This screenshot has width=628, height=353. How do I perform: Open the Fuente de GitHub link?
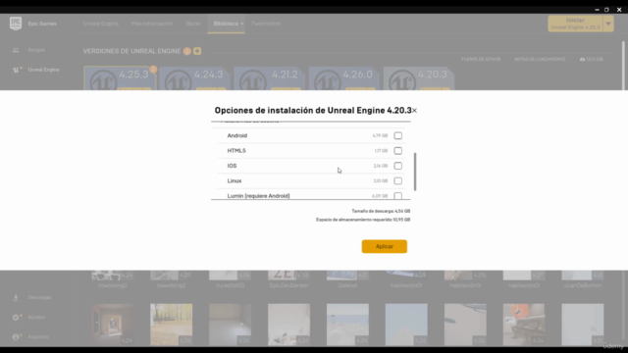[x=481, y=59]
